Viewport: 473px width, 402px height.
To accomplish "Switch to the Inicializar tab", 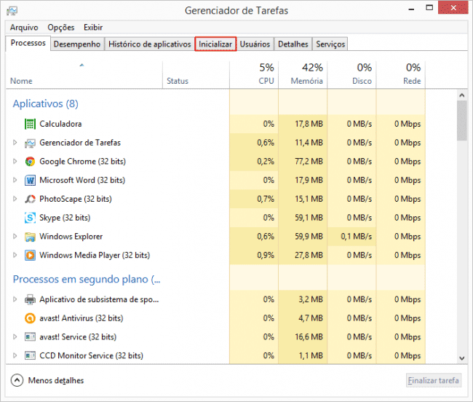I will click(x=215, y=44).
